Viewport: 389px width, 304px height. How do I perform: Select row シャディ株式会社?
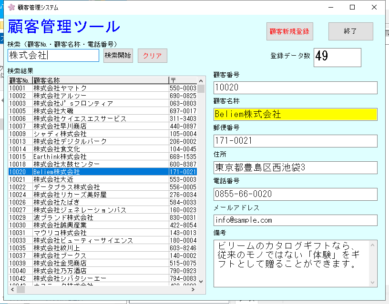tap(102, 134)
